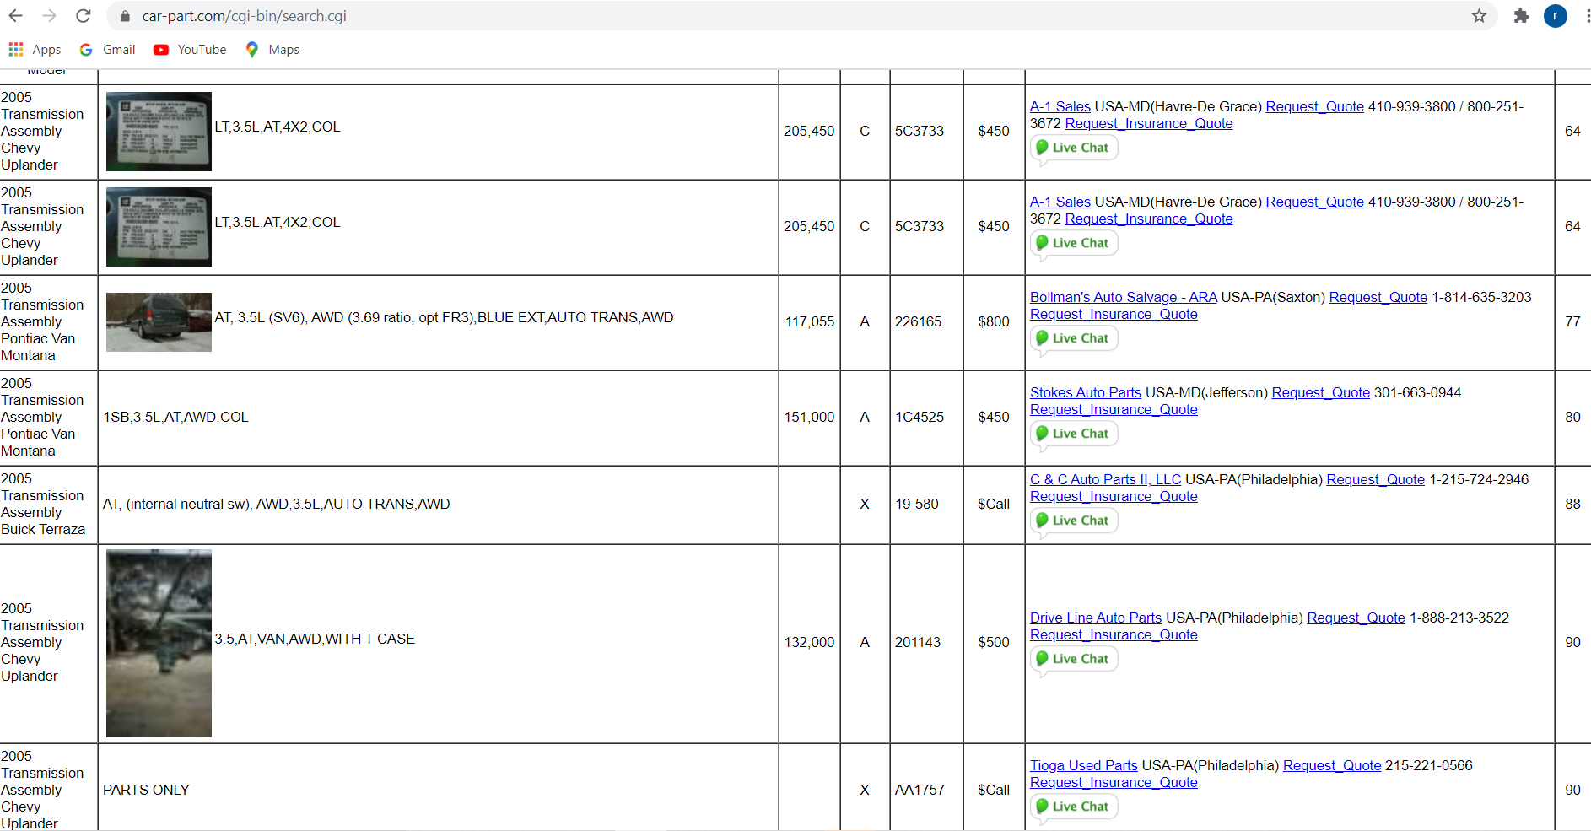Reload the car-part.com page
1591x831 pixels.
click(84, 16)
